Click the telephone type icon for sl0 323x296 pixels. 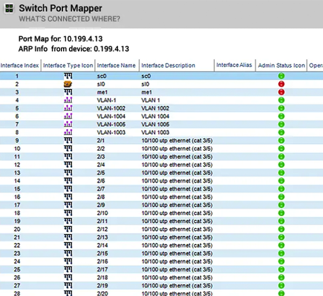[x=68, y=84]
